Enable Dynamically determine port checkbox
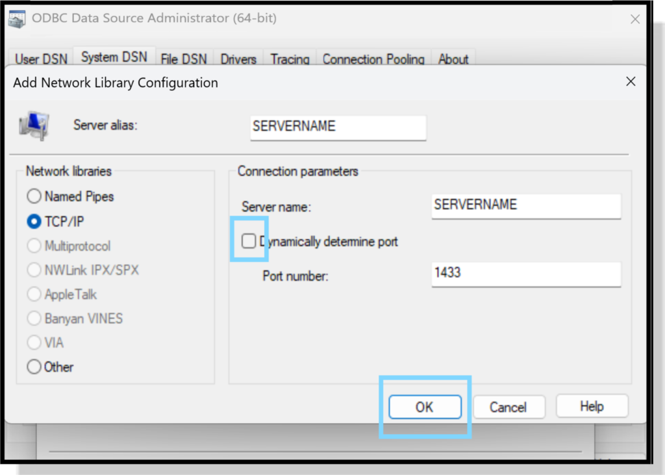This screenshot has height=475, width=665. pos(249,242)
